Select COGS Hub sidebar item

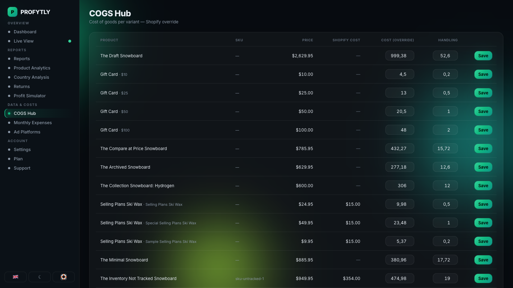point(39,113)
